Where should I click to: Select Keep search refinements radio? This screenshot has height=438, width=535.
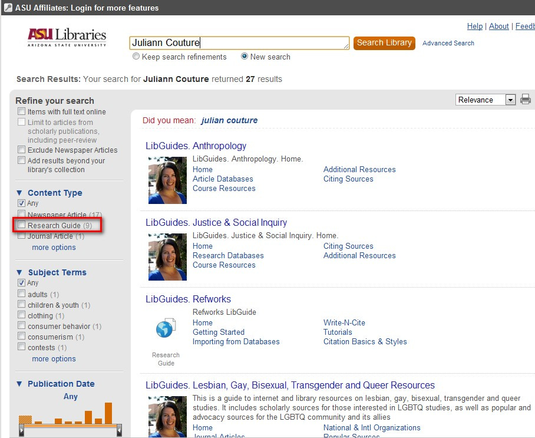coord(136,56)
